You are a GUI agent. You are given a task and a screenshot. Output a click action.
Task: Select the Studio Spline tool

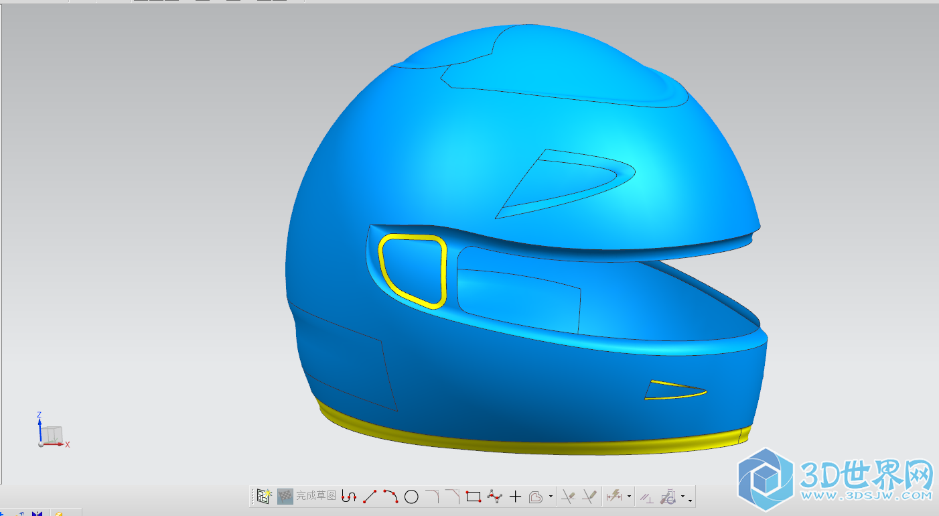tap(494, 497)
